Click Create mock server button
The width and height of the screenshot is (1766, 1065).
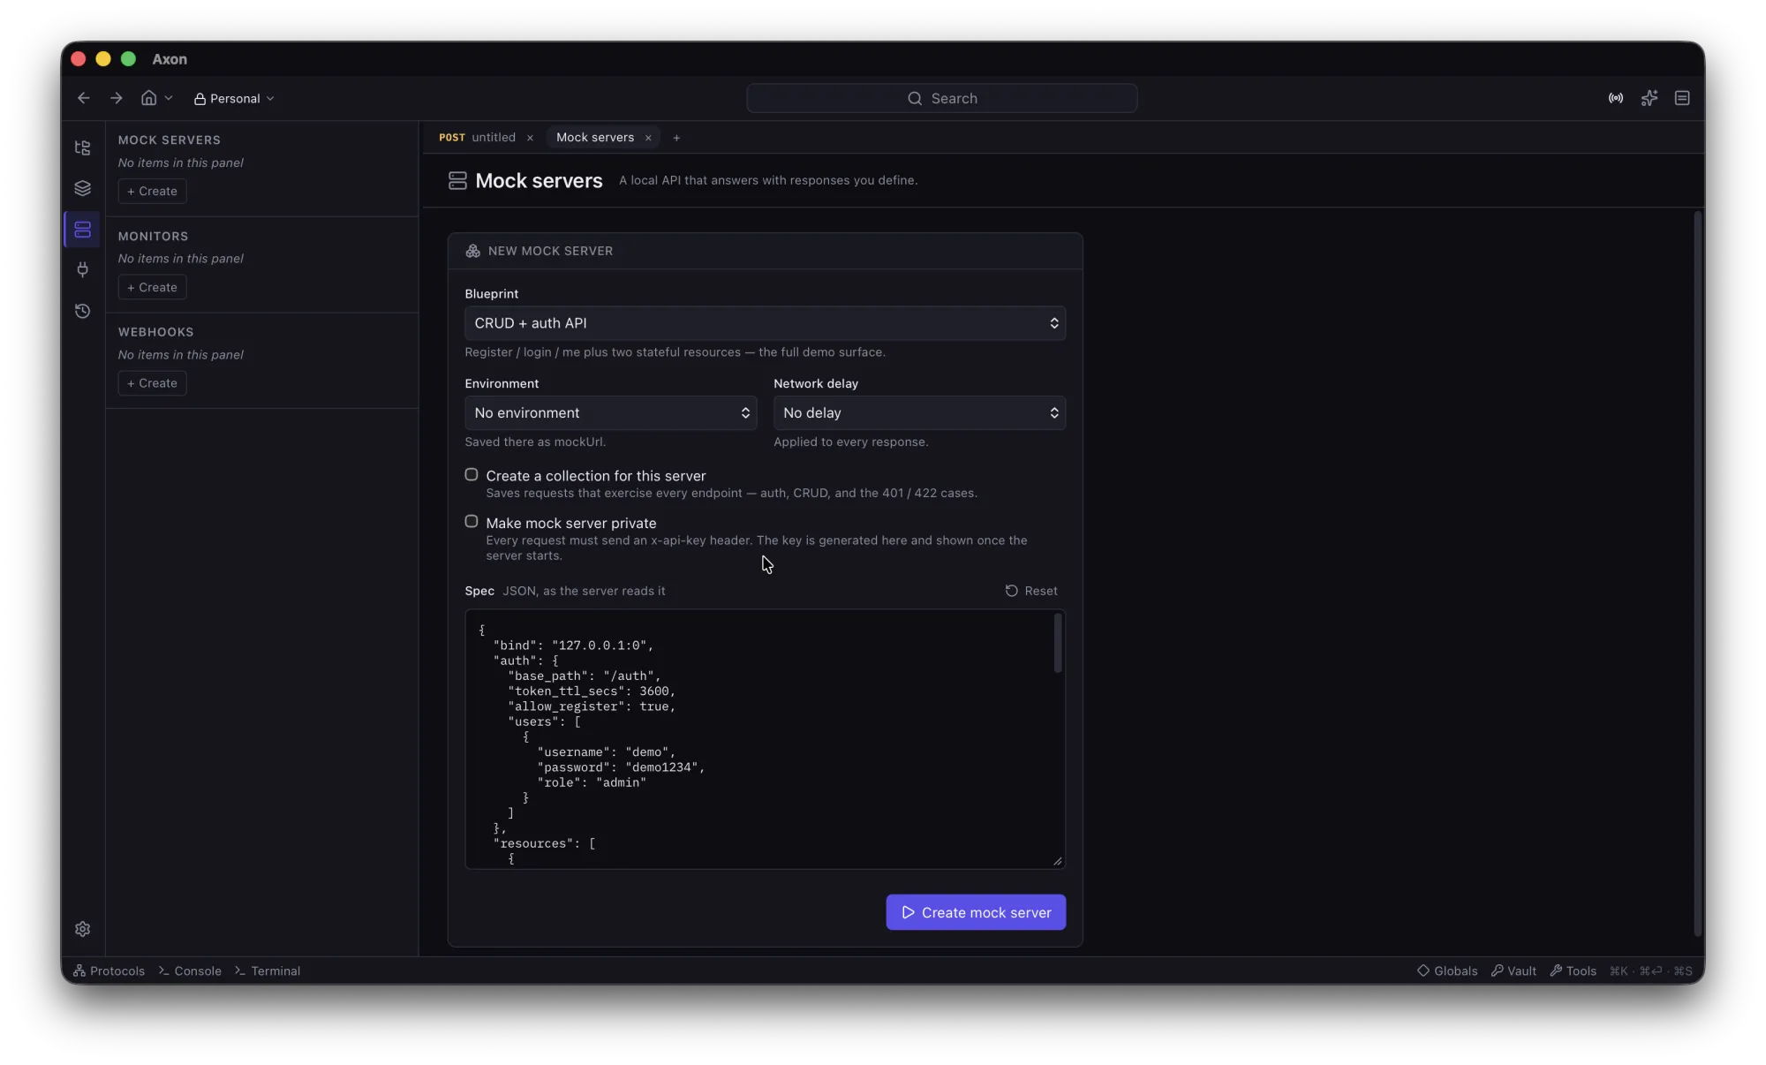[x=976, y=912]
